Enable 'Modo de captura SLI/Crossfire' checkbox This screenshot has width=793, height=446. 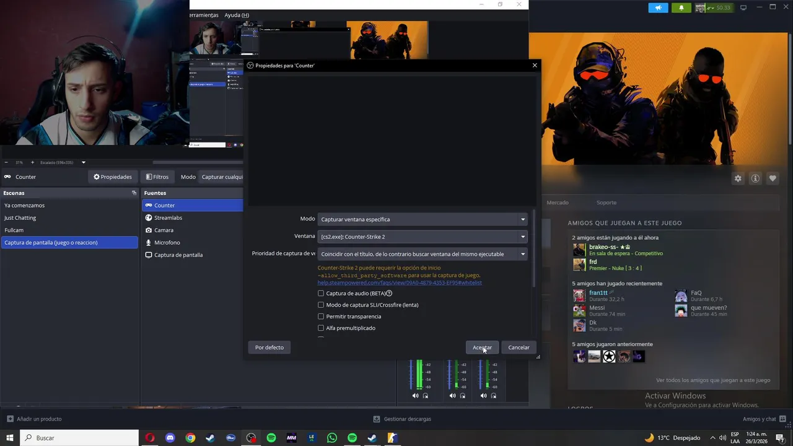321,305
